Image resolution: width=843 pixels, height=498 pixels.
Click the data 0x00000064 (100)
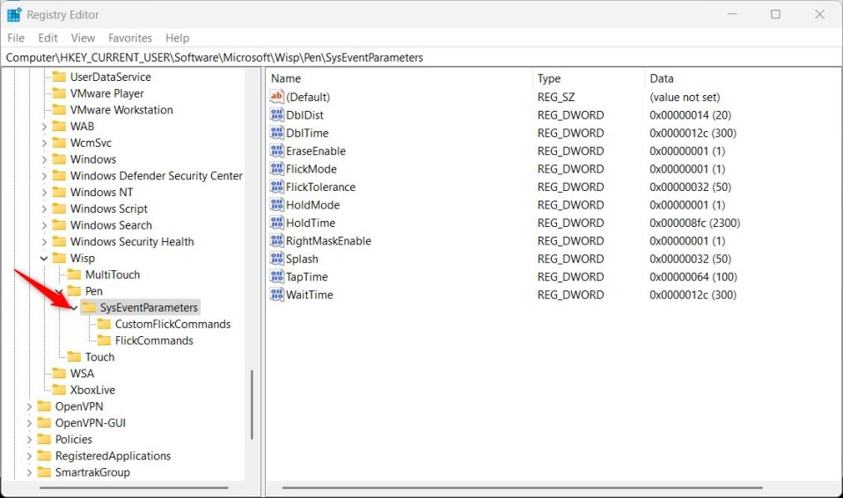click(693, 277)
